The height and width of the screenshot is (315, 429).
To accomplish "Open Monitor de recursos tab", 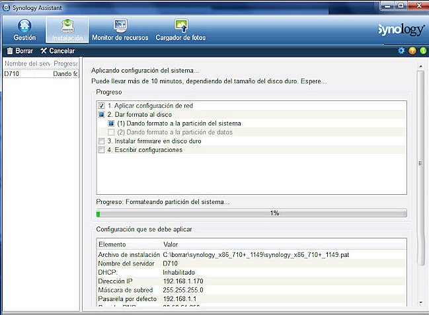I will (x=120, y=30).
